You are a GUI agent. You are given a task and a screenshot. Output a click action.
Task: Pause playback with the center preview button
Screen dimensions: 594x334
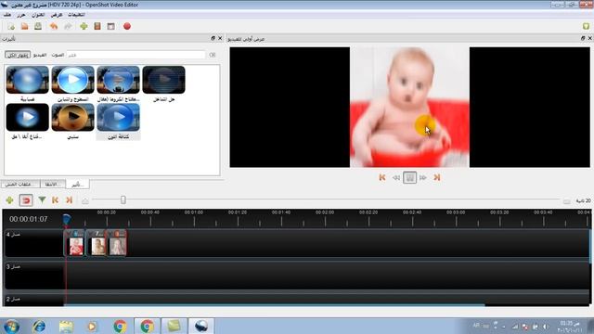tap(409, 177)
